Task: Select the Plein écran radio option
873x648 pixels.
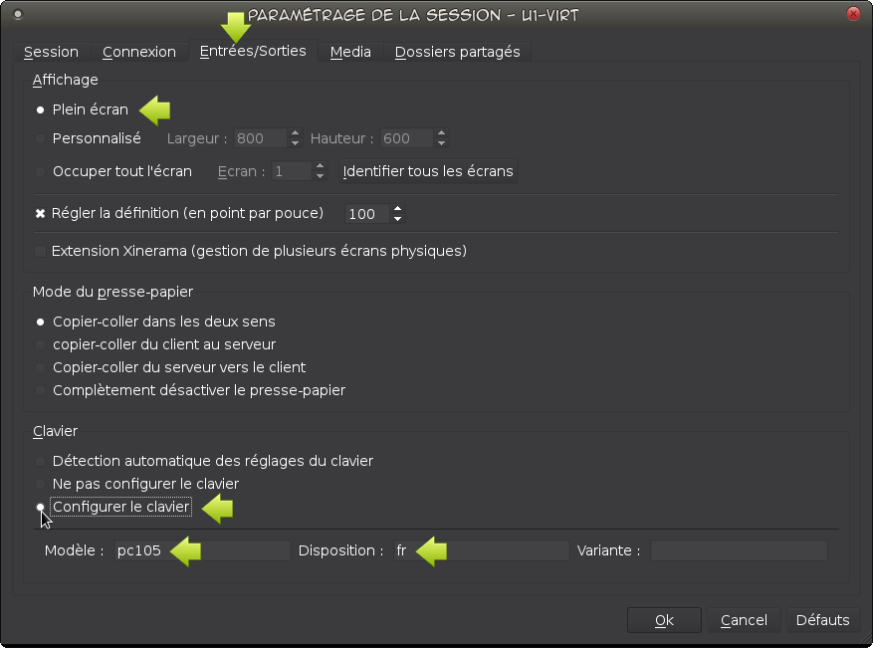Action: point(41,109)
